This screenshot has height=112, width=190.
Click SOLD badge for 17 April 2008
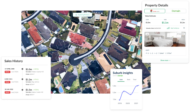coord(8,72)
